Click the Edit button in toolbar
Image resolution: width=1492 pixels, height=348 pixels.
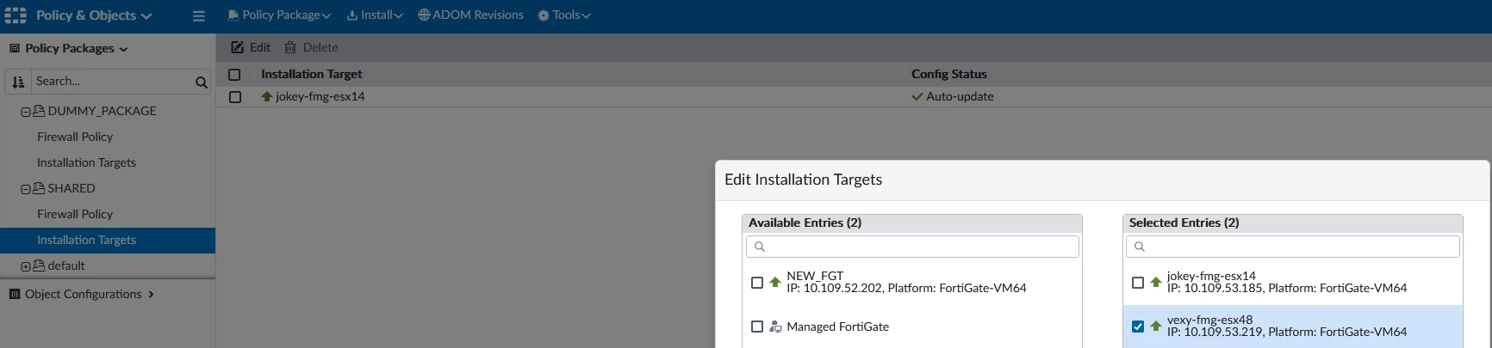click(x=251, y=47)
